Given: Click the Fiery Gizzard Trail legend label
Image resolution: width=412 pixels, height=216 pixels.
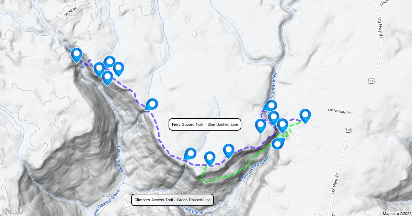Looking at the screenshot, I should pos(205,124).
